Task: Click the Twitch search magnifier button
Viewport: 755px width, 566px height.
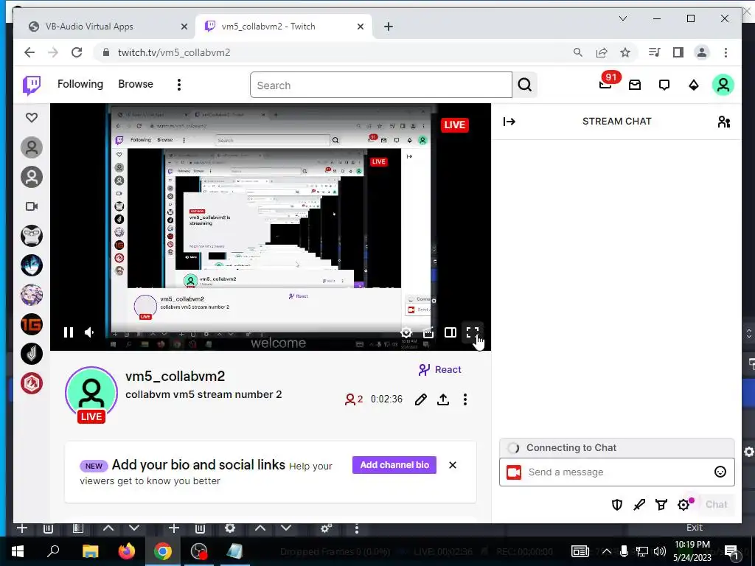Action: [525, 85]
